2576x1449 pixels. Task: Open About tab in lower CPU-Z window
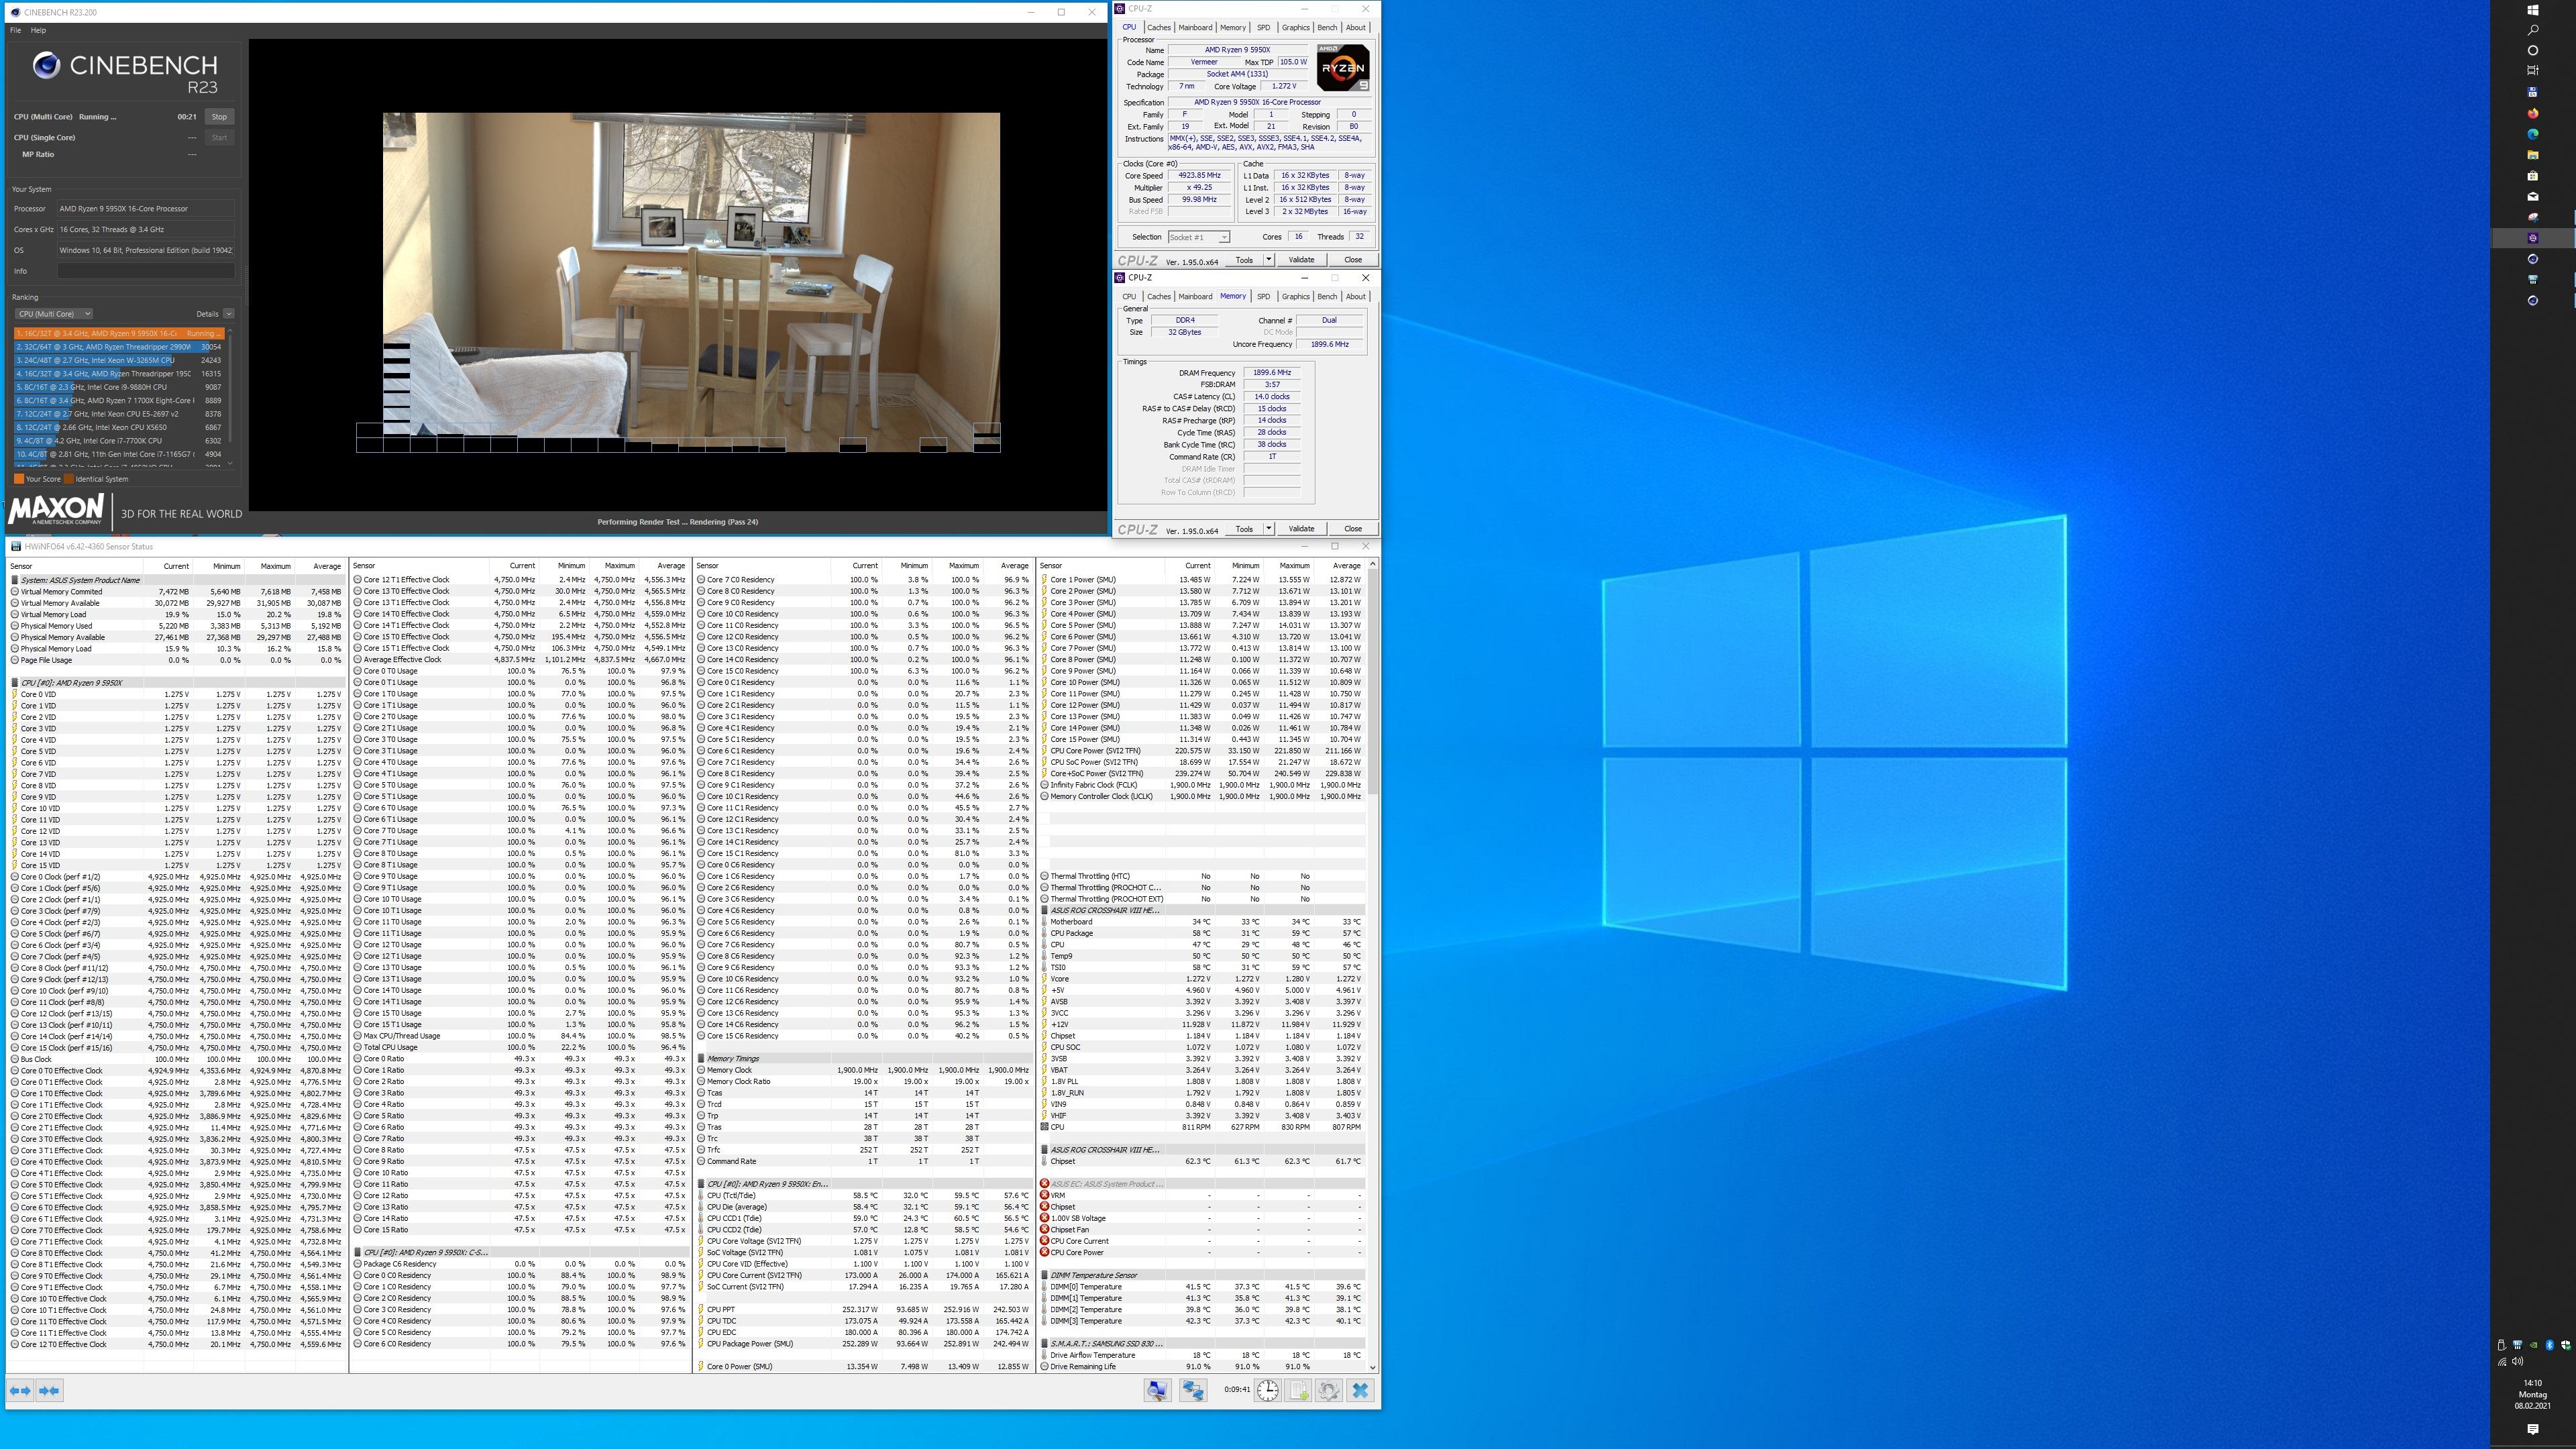(x=1356, y=297)
